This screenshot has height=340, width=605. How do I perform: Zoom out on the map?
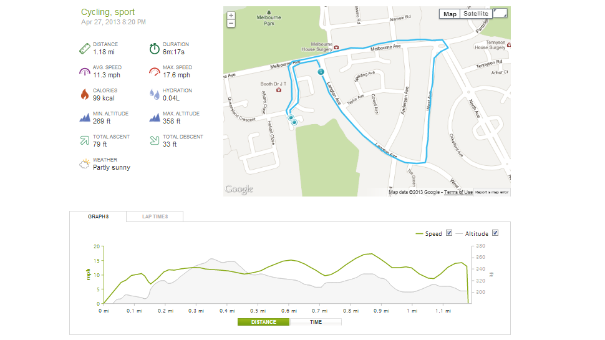coord(231,24)
